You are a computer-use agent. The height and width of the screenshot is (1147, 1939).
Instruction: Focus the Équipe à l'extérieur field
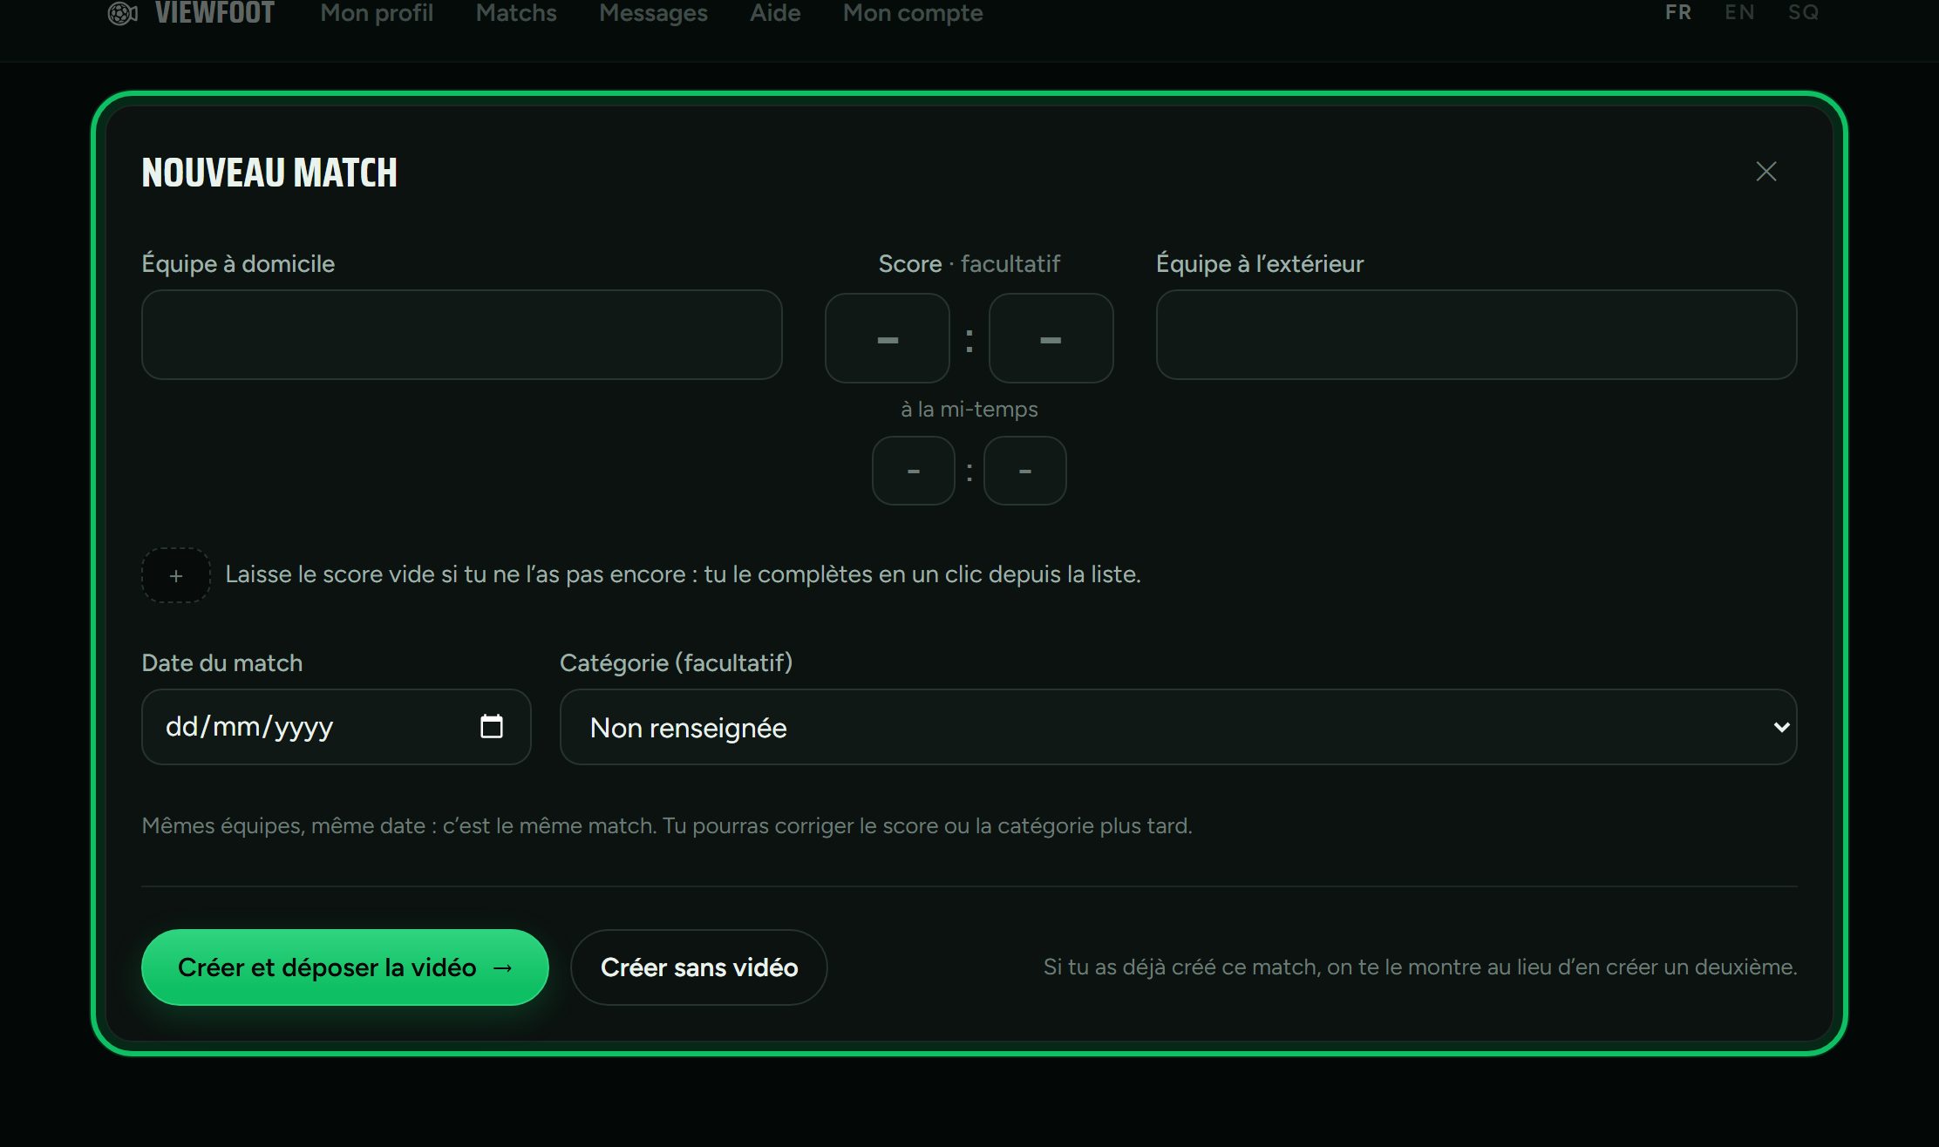[1476, 335]
